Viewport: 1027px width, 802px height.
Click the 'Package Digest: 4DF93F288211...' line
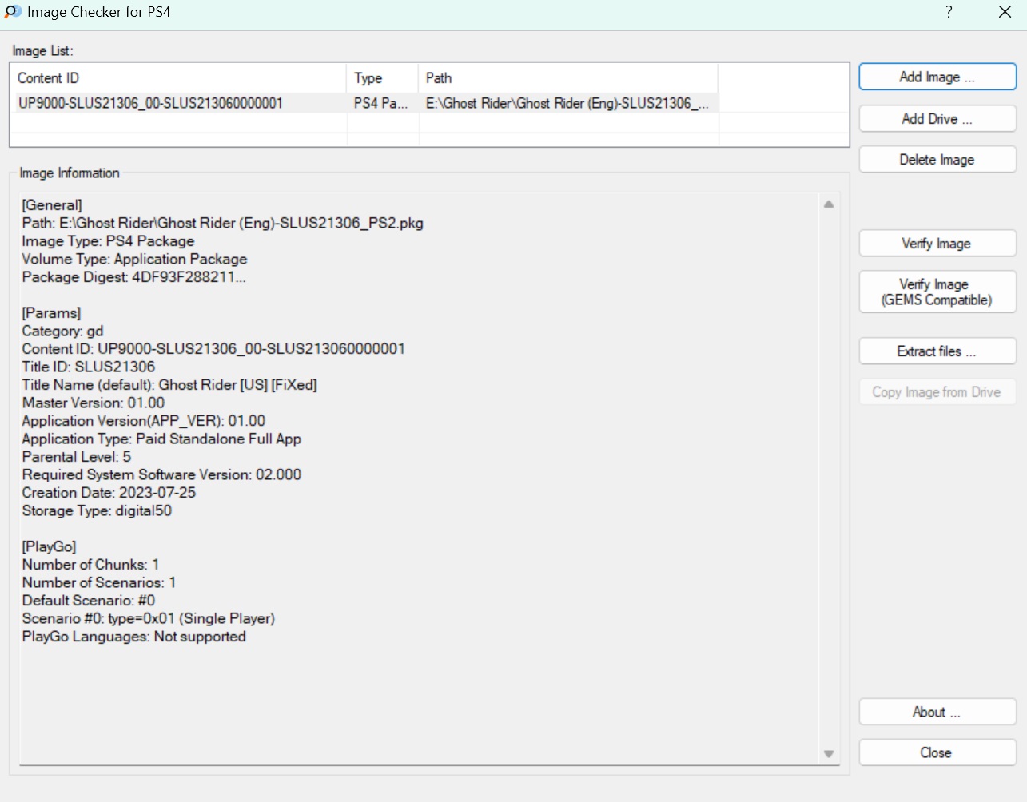click(x=134, y=277)
